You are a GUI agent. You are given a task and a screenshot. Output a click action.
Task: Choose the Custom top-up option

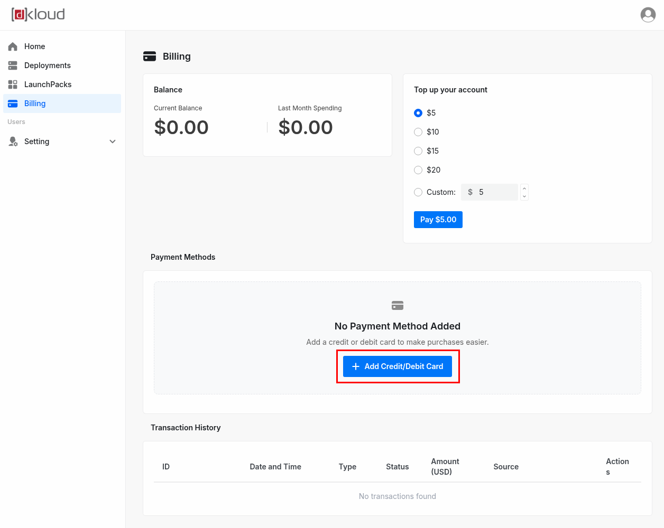pos(418,192)
